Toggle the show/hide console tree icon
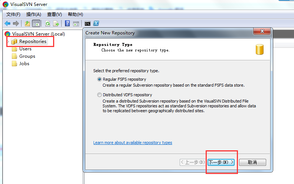Viewport: 294px width, 184px height. [x=36, y=24]
